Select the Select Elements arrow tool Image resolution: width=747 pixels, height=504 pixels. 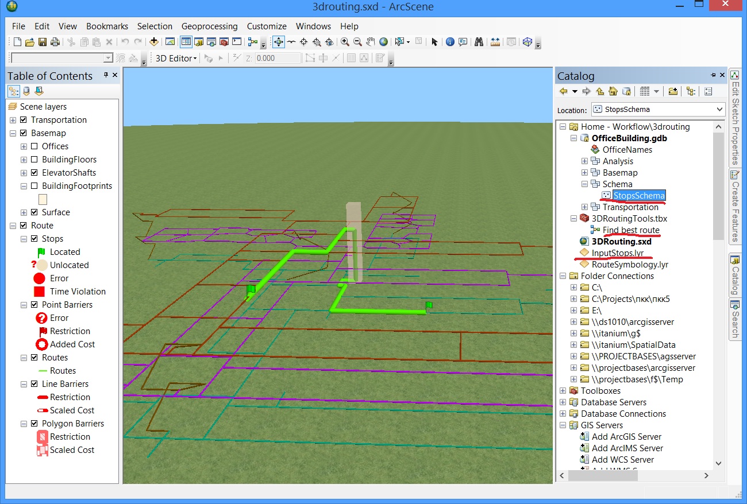tap(434, 42)
